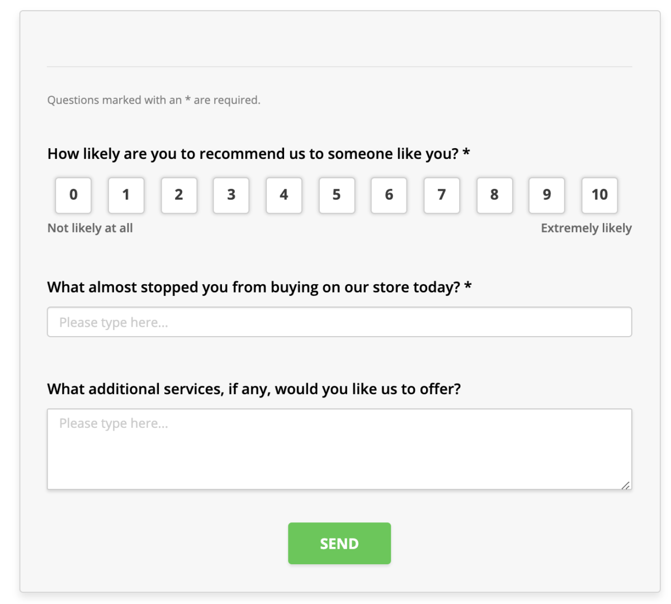Click the 'Not likely at all' label

tap(90, 228)
